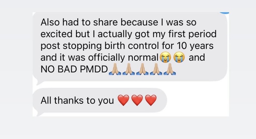Click the last praying hands emoji
This screenshot has height=139, width=256.
tap(170, 69)
